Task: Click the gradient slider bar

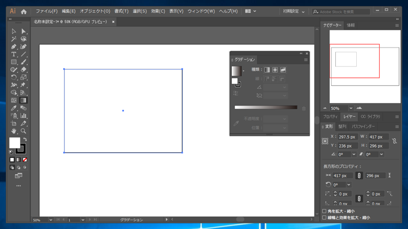Action: pyautogui.click(x=266, y=107)
